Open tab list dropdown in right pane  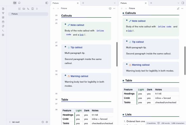pos(178,3)
